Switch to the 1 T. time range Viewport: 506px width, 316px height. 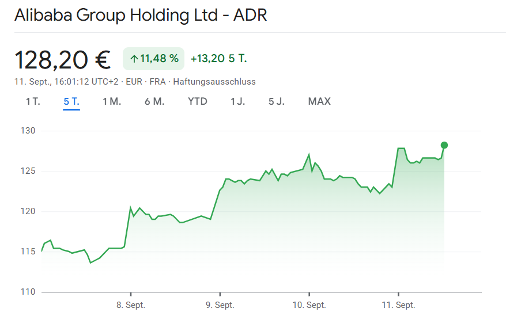pos(33,102)
